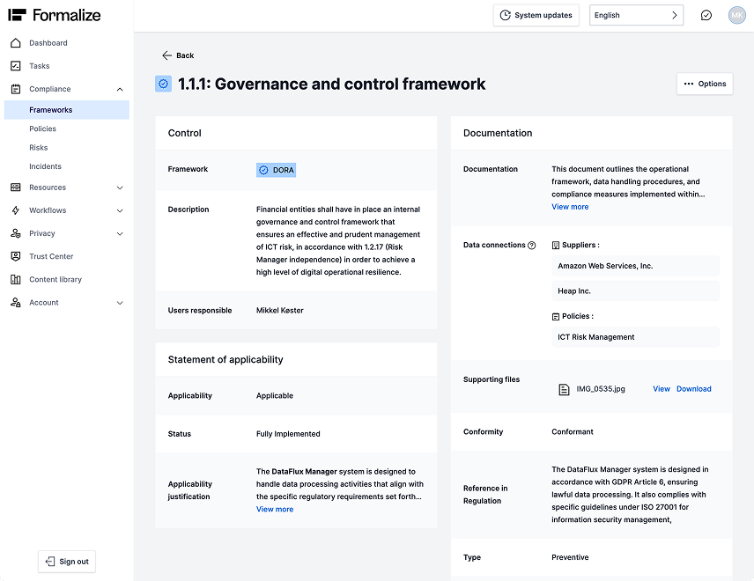754x581 pixels.
Task: Click the Resources server icon
Action: coord(15,188)
